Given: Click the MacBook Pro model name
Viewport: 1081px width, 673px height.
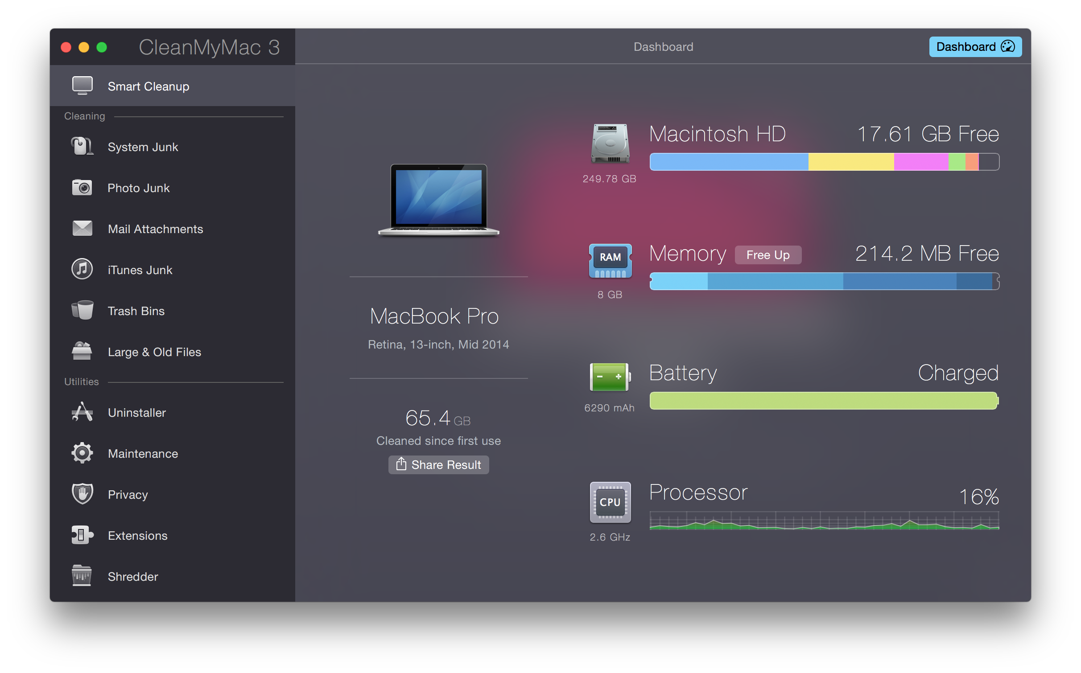Looking at the screenshot, I should click(434, 316).
